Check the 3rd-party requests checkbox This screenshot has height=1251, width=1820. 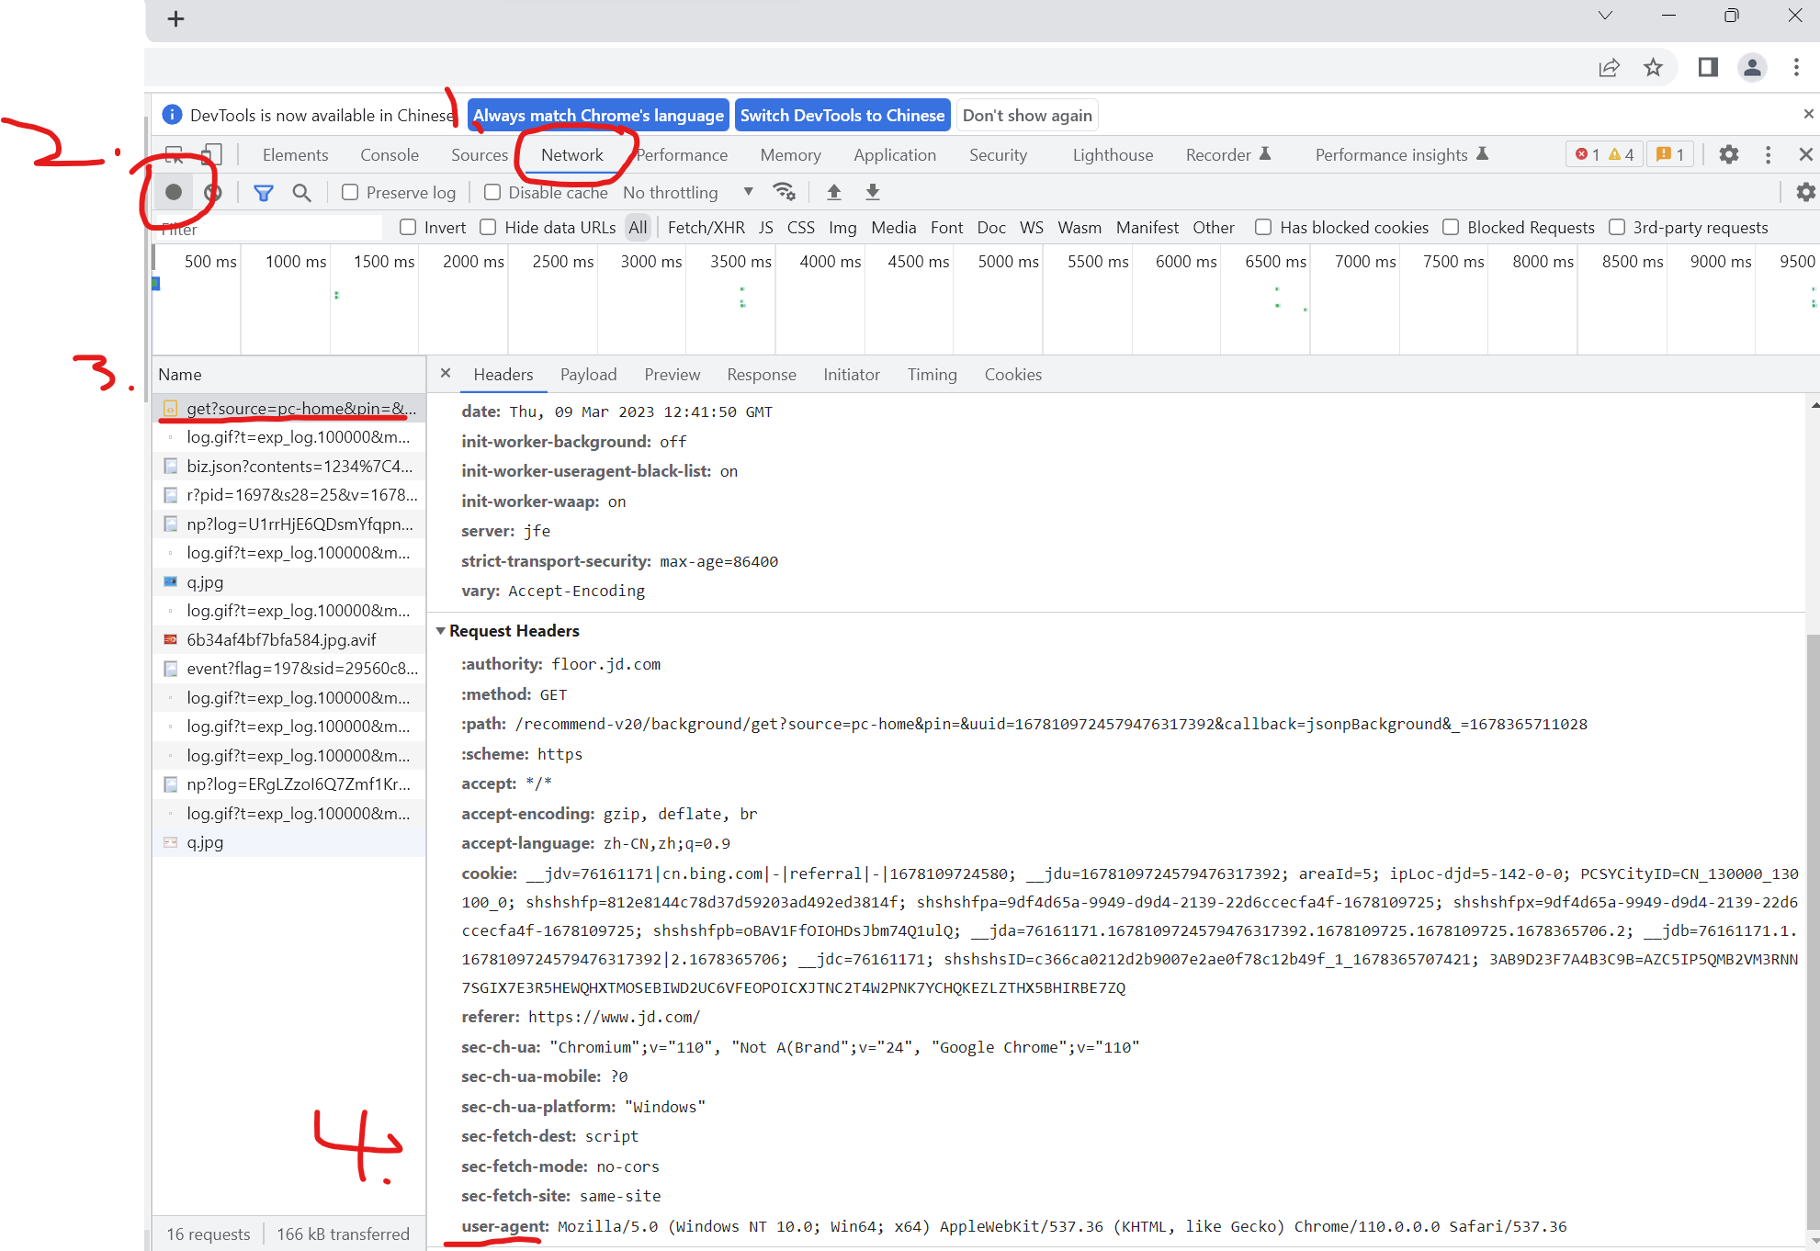1617,227
